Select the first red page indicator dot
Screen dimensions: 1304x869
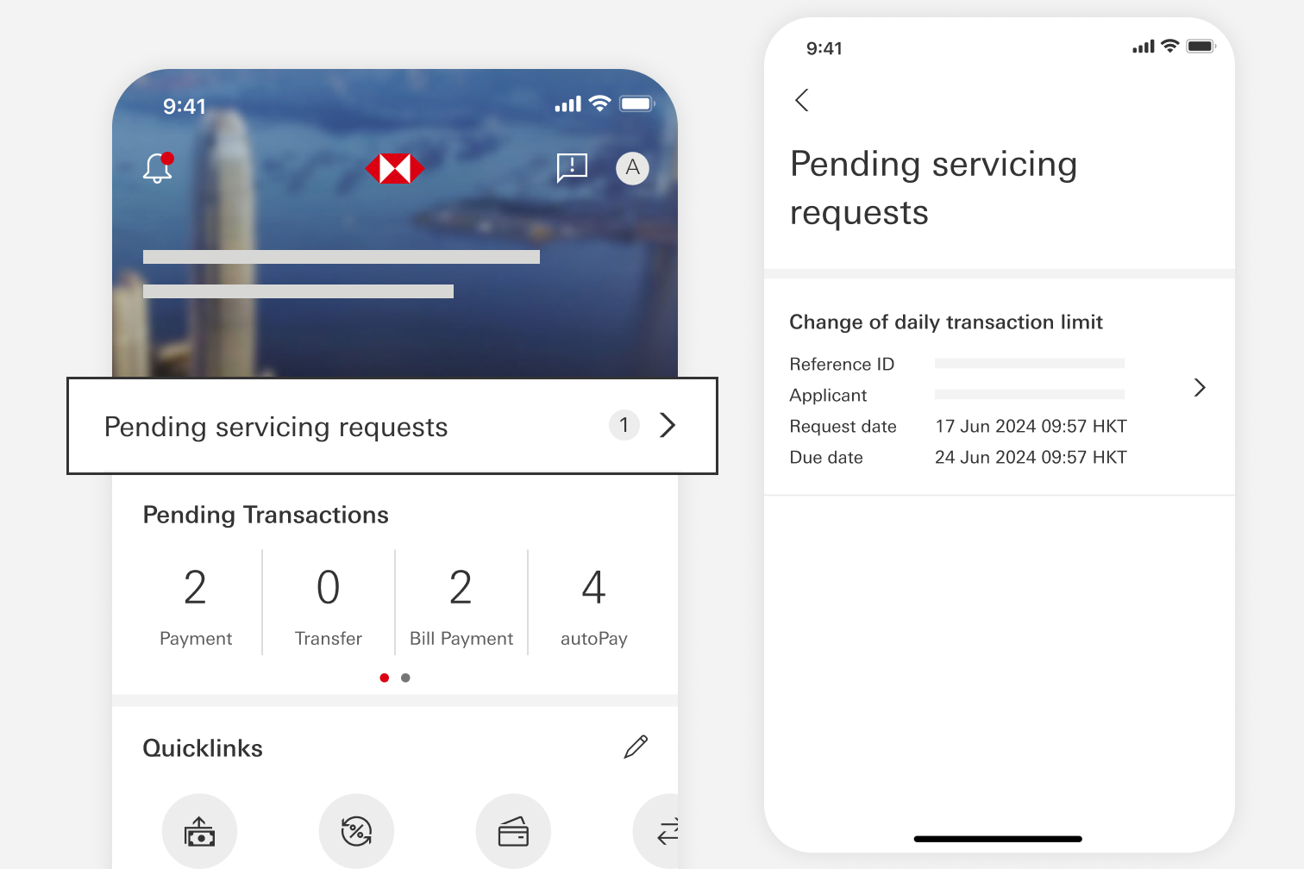pyautogui.click(x=385, y=678)
